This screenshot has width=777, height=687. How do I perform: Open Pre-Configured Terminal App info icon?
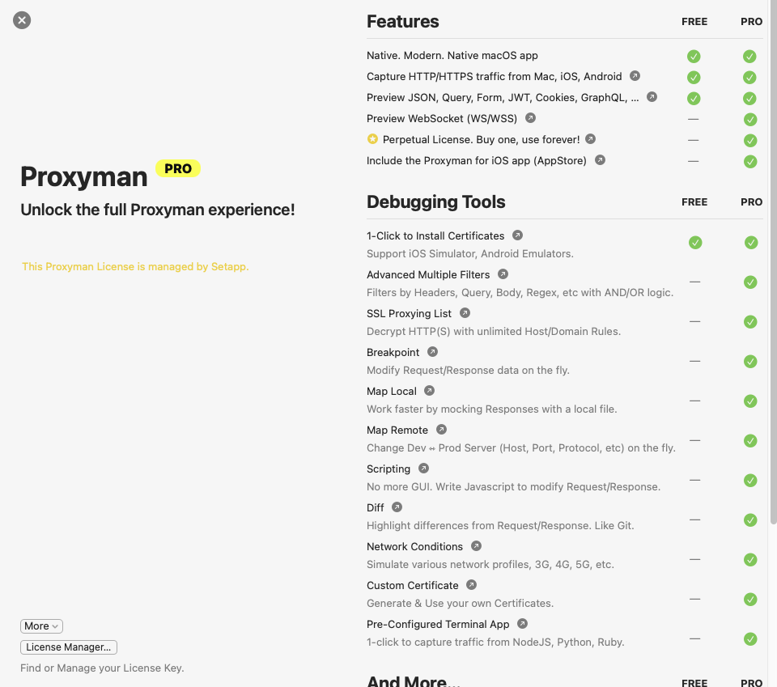522,624
